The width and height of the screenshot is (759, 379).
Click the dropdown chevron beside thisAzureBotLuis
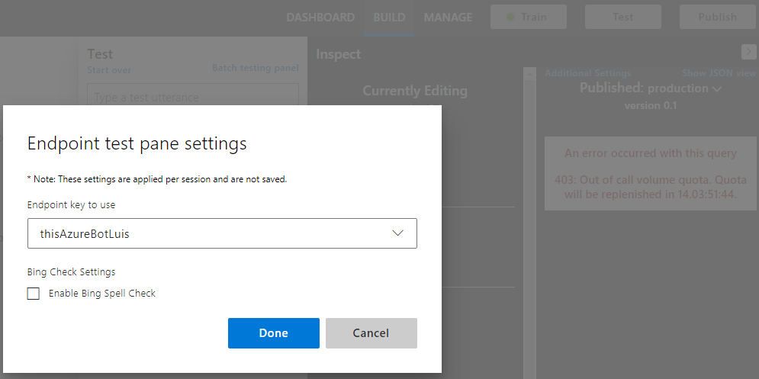398,233
